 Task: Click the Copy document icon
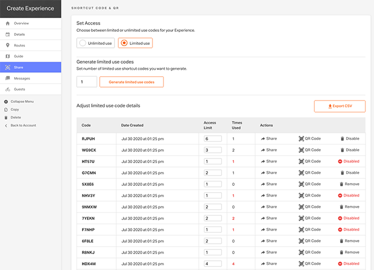[6, 110]
